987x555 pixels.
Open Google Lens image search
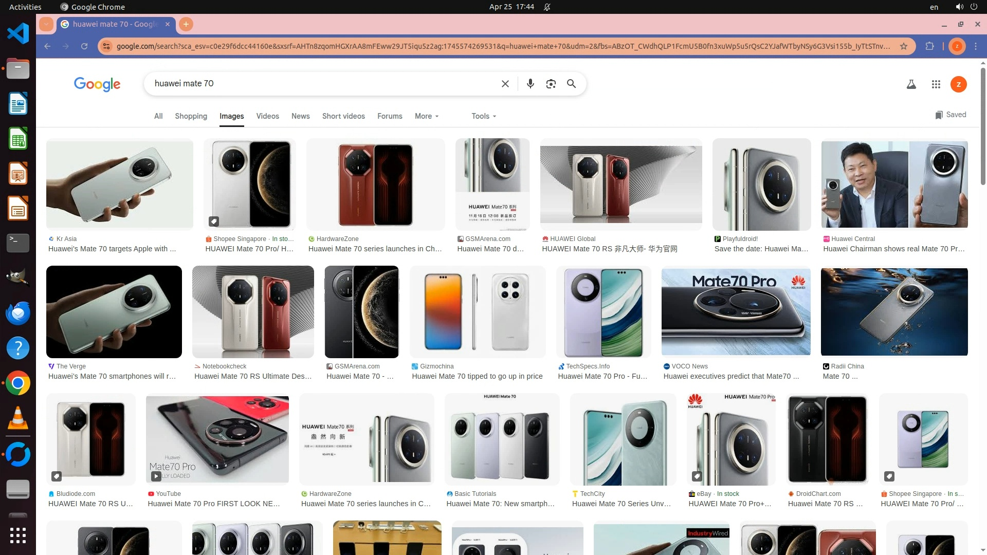tap(551, 84)
